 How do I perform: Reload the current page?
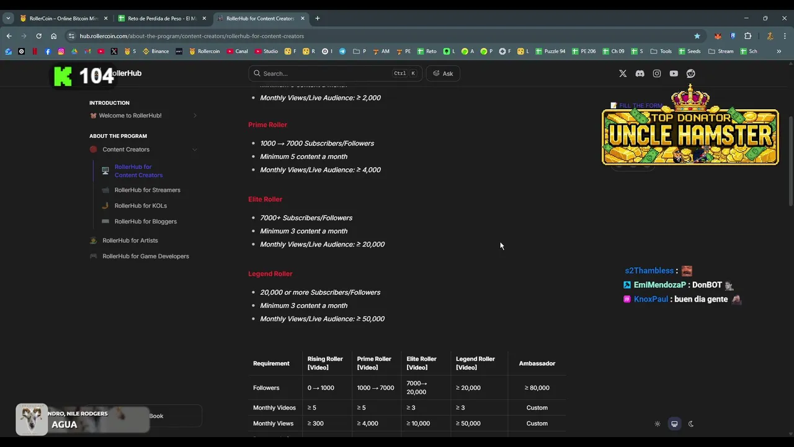click(38, 36)
